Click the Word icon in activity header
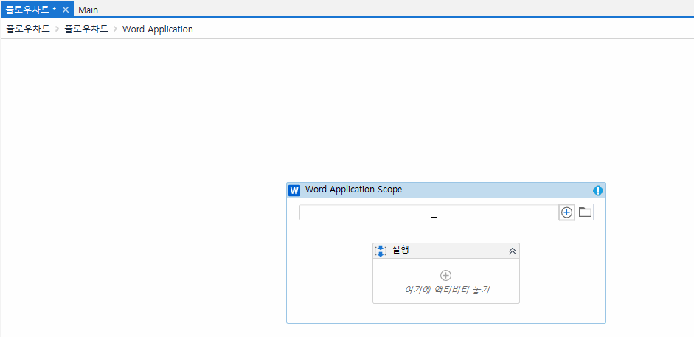 [294, 190]
